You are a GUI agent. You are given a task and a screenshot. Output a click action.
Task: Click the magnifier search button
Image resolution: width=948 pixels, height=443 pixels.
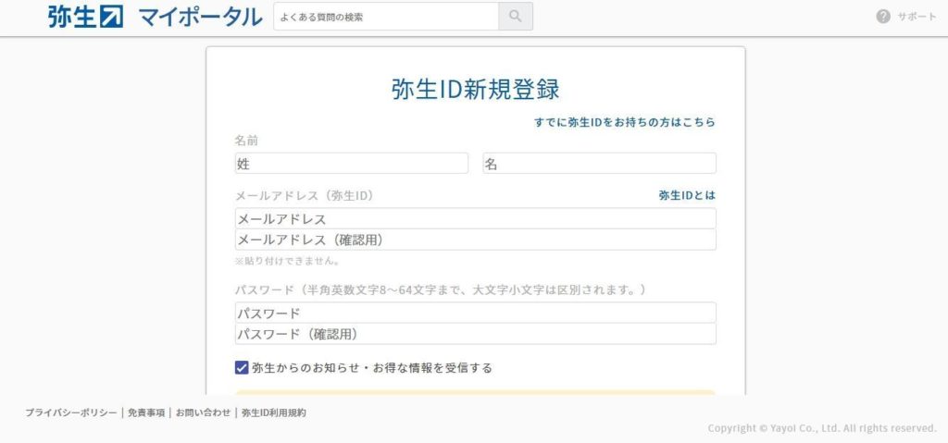coord(515,17)
